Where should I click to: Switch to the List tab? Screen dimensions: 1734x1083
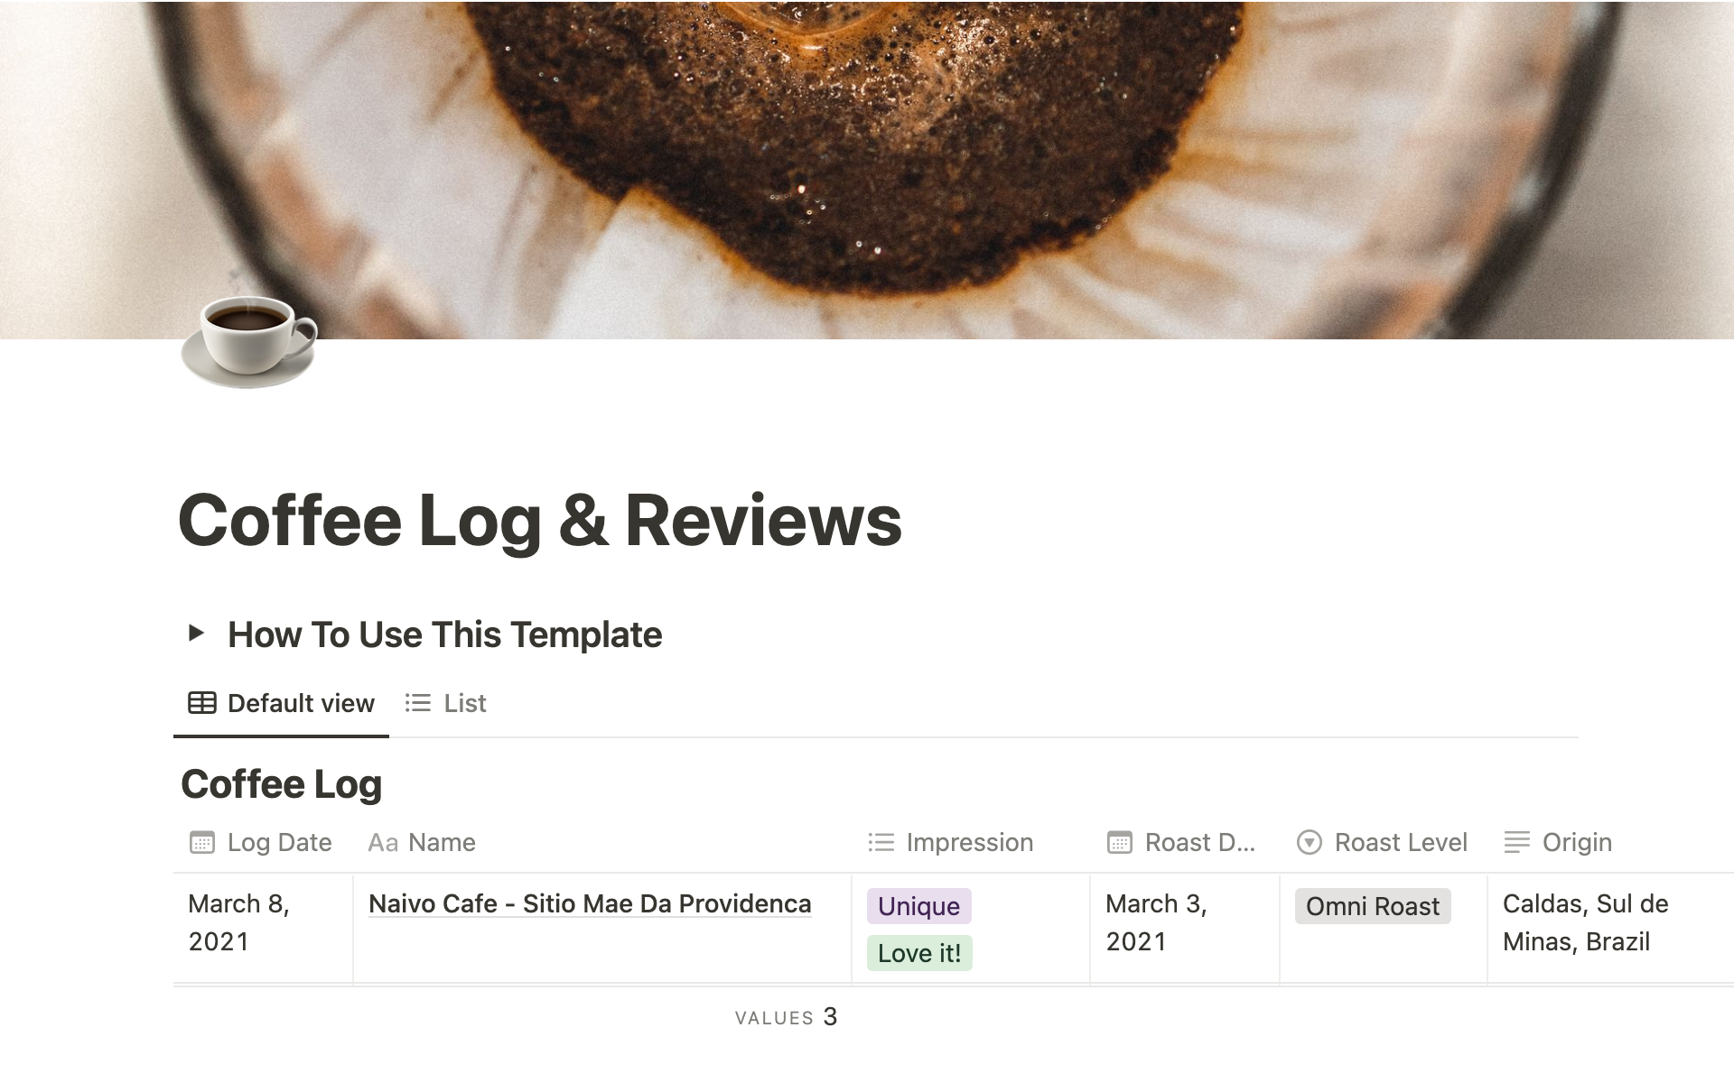click(445, 701)
